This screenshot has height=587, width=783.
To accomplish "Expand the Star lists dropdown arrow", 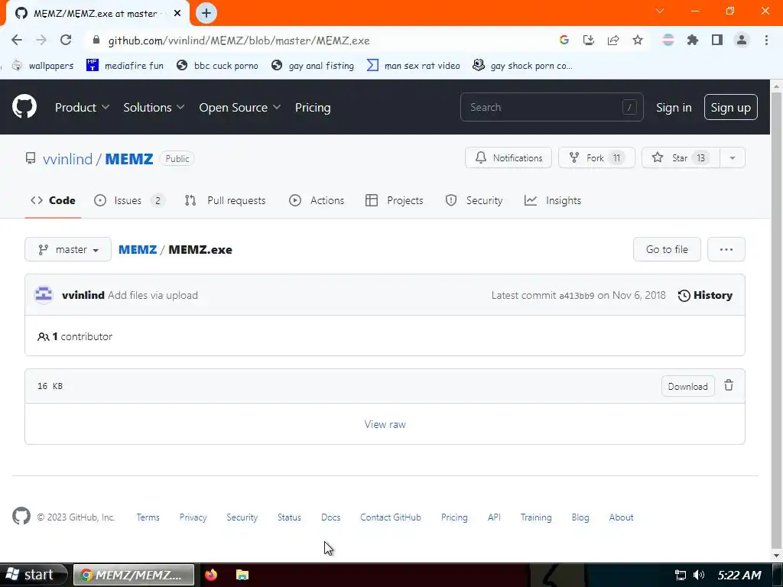I will (733, 157).
